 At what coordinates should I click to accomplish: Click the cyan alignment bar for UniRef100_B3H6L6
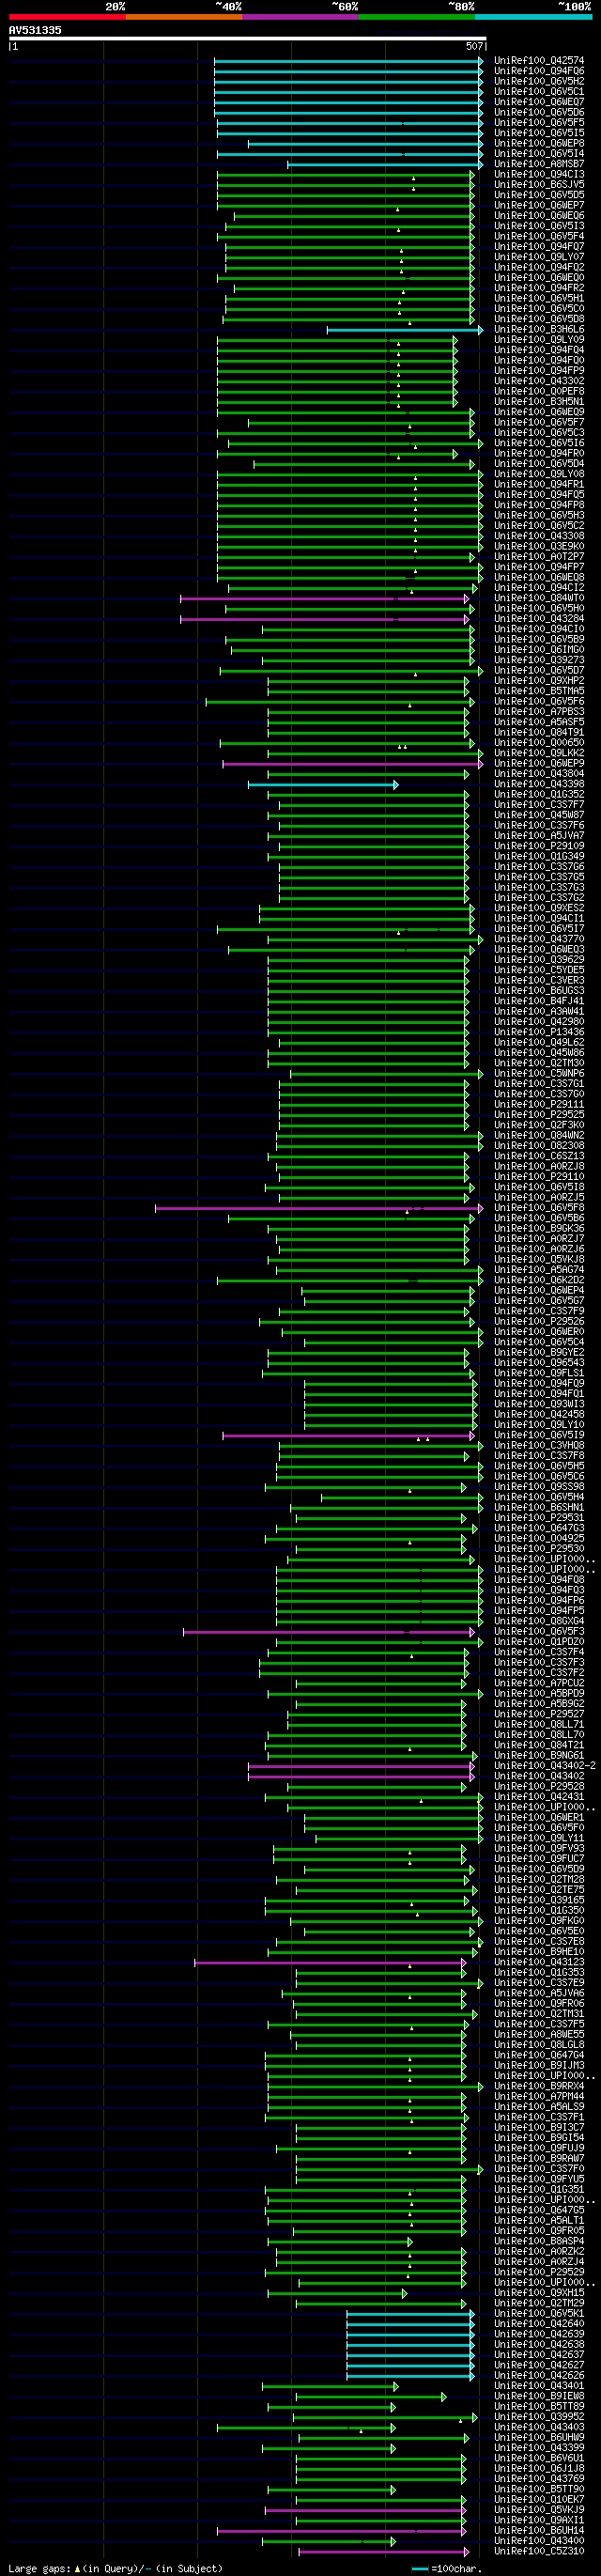404,330
